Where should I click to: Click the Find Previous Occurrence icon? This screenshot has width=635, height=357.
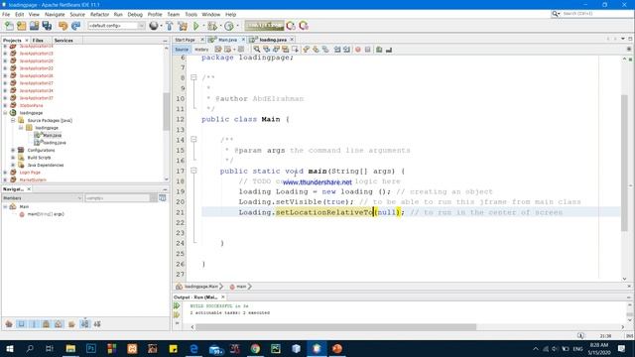[x=267, y=50]
